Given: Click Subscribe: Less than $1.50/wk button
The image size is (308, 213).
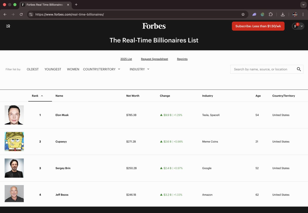Looking at the screenshot, I should tap(258, 26).
